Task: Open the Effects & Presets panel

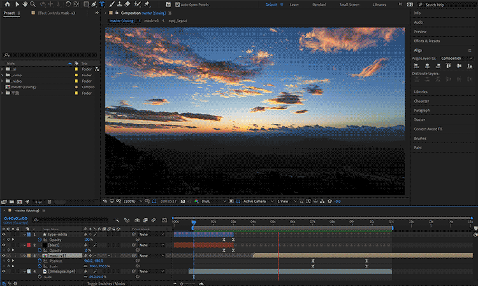Action: 426,41
